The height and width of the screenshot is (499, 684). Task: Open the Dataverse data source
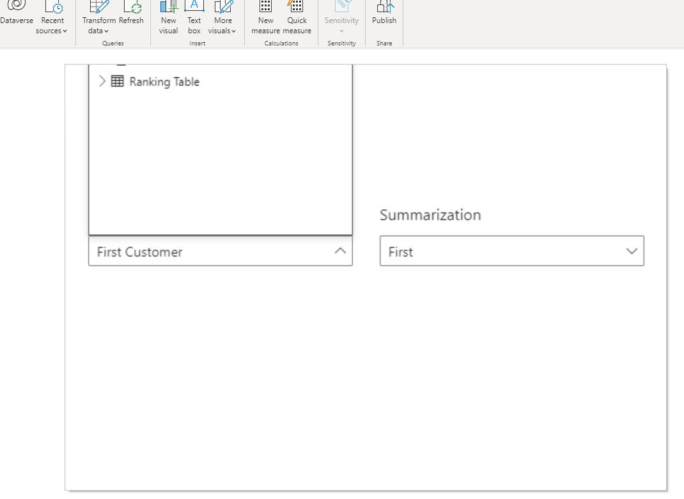[17, 13]
